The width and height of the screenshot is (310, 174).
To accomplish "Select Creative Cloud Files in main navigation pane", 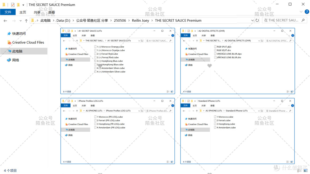I will click(26, 42).
